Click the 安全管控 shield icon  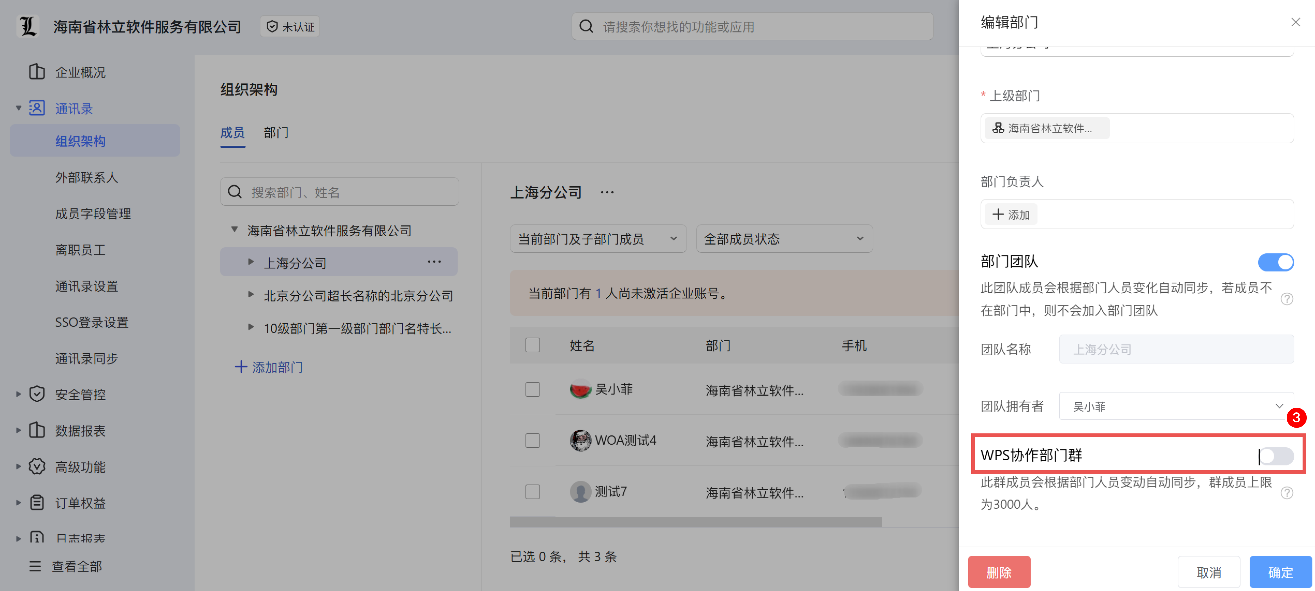[x=37, y=394]
